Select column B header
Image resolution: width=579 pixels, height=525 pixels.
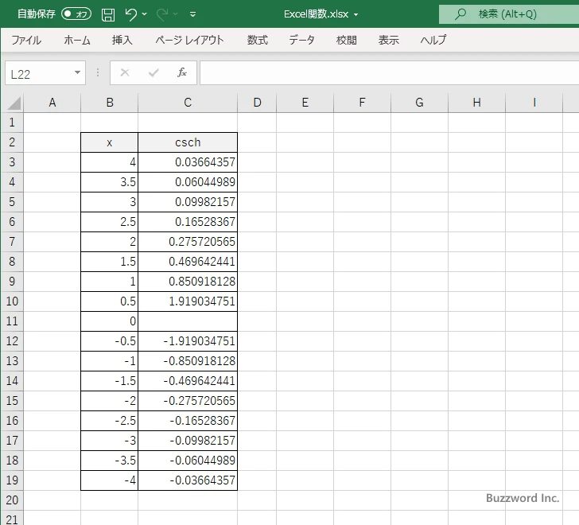pos(109,103)
